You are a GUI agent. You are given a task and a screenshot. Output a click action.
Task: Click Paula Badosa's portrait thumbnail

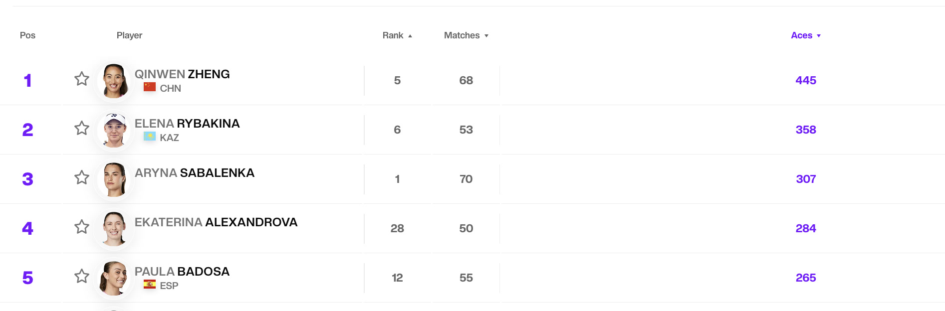114,278
